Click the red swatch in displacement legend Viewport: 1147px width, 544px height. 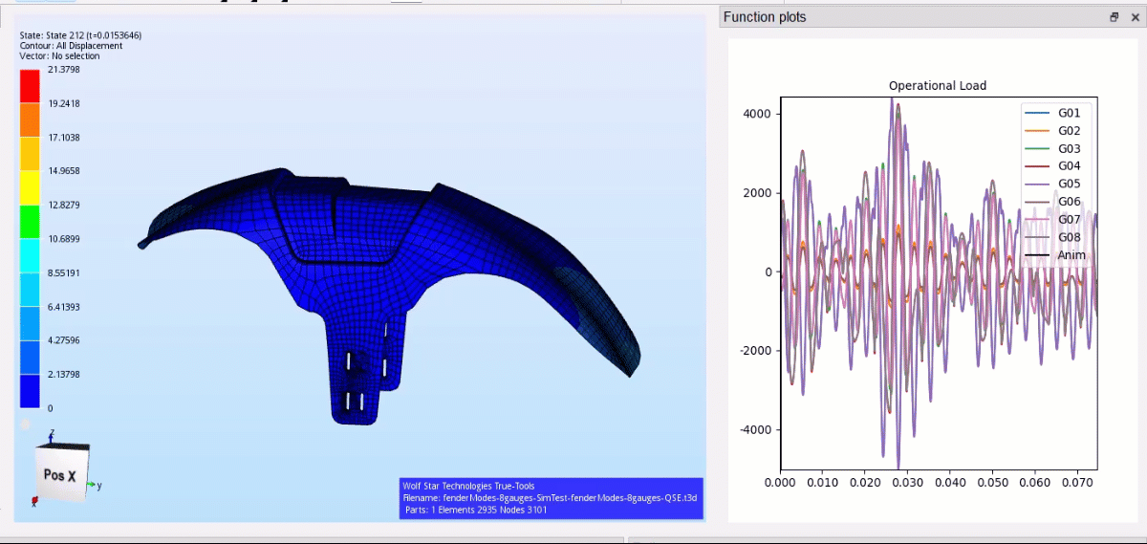coord(30,86)
